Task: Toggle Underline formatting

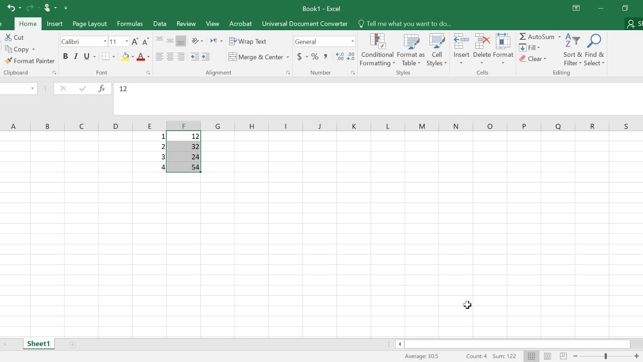Action: [x=86, y=57]
